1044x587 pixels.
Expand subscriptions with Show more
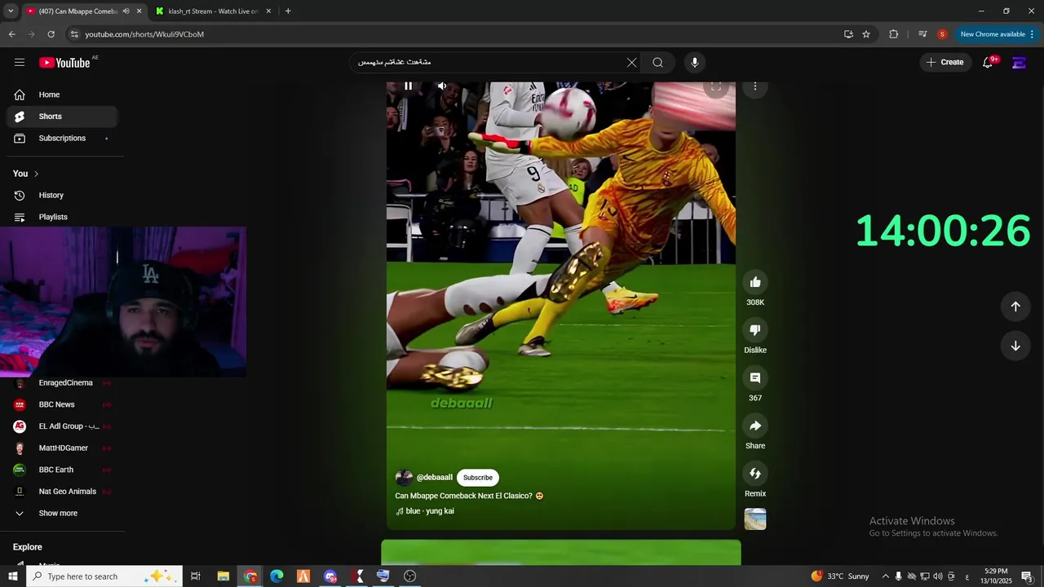[62, 514]
